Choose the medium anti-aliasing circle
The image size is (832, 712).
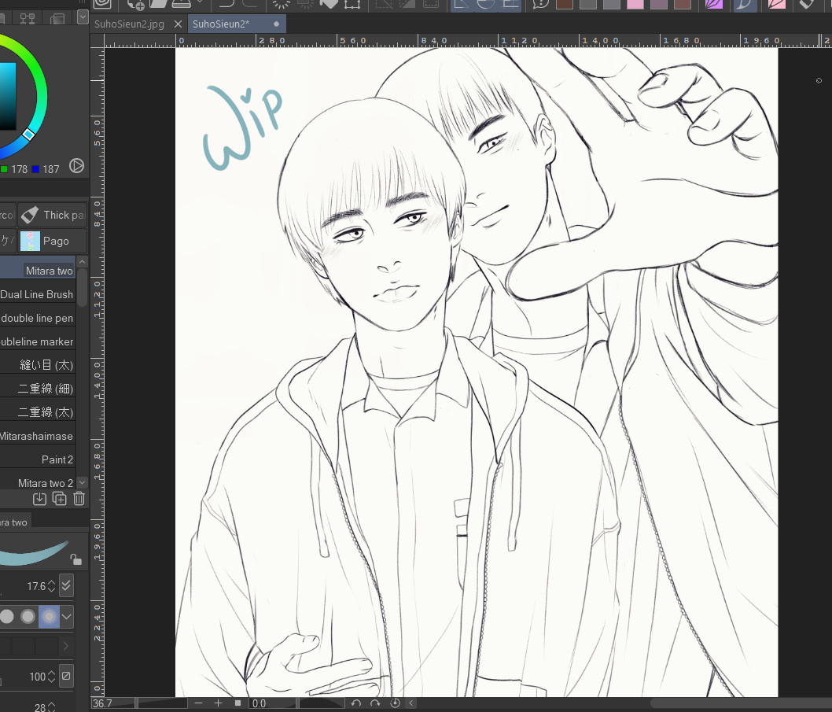point(28,616)
